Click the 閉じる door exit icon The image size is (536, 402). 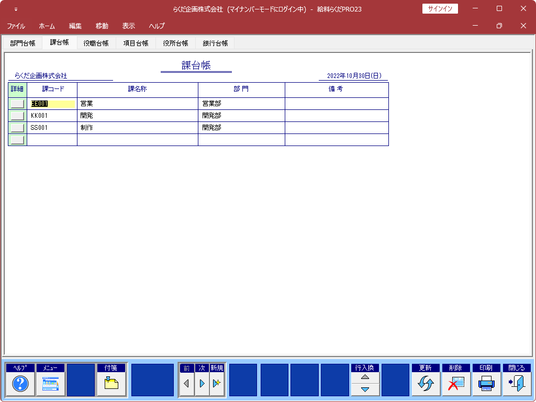[x=517, y=384]
